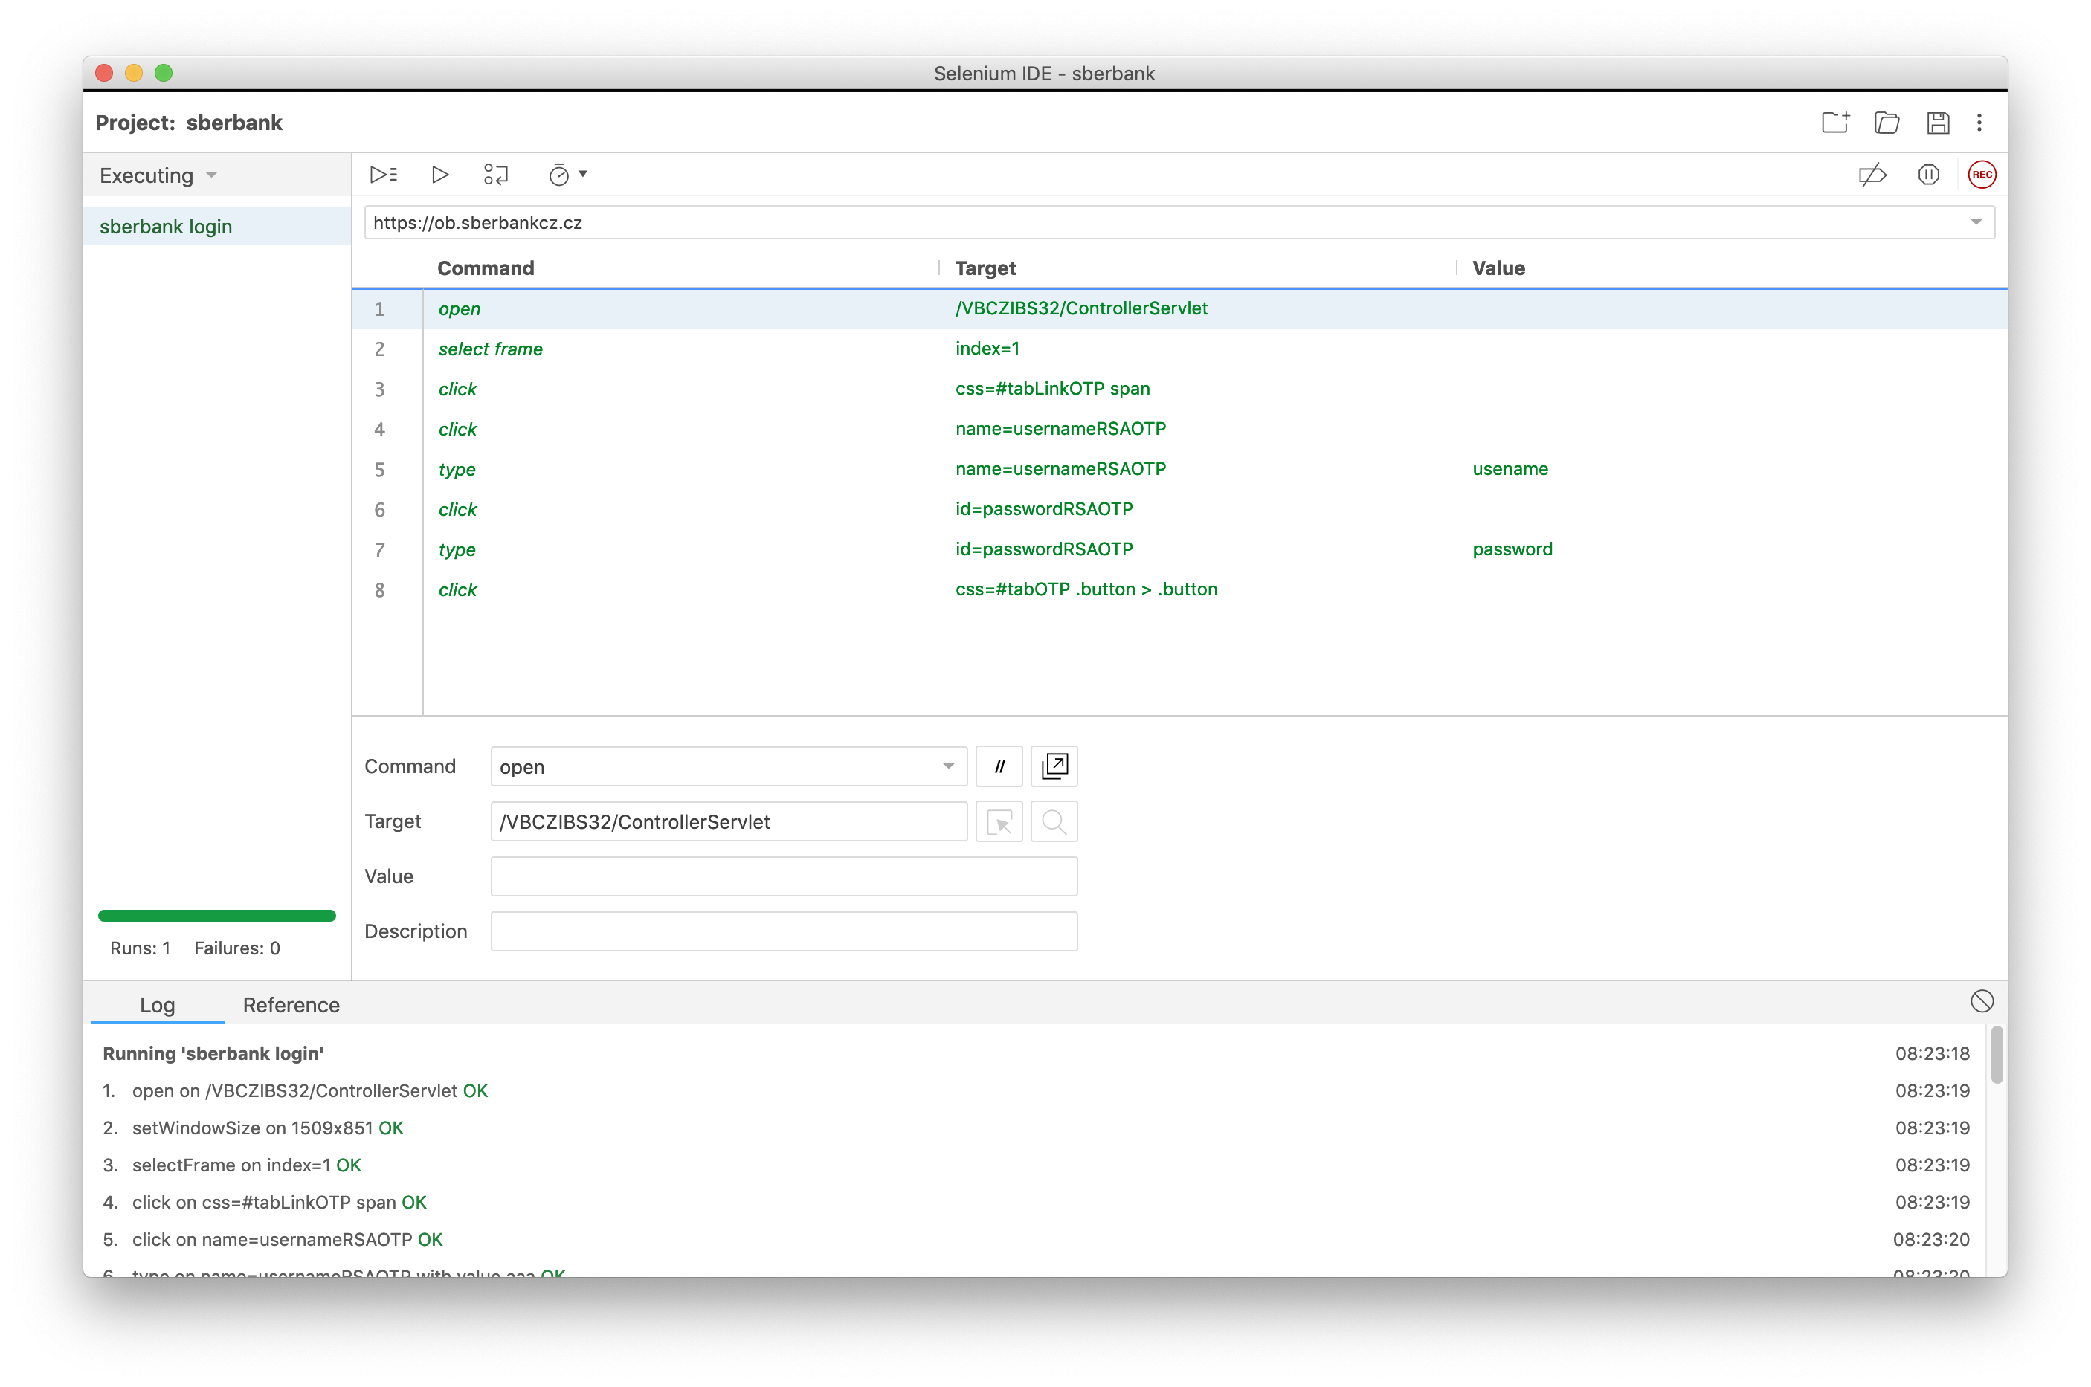
Task: Click the open new window configuration icon
Action: pyautogui.click(x=1054, y=766)
